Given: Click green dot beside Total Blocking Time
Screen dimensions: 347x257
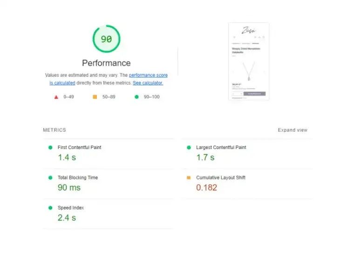Looking at the screenshot, I should tap(50, 178).
